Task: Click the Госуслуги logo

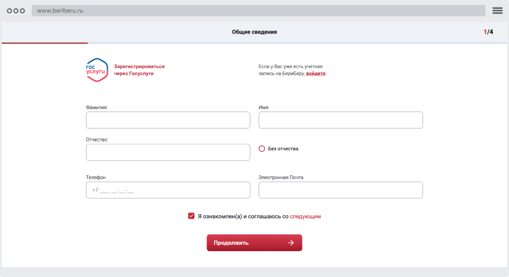Action: [x=97, y=70]
